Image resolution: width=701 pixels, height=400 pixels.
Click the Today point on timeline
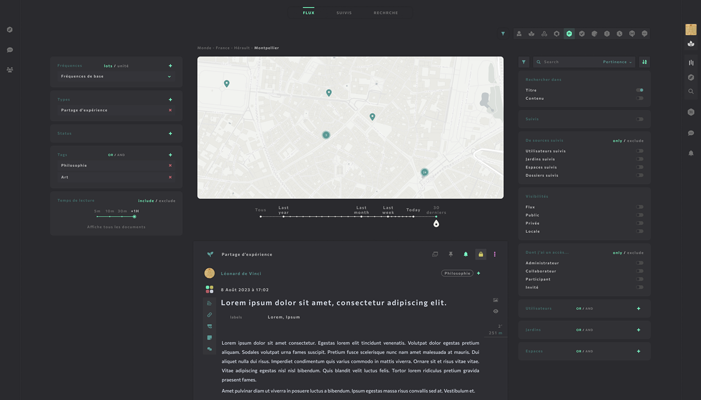[x=414, y=216]
